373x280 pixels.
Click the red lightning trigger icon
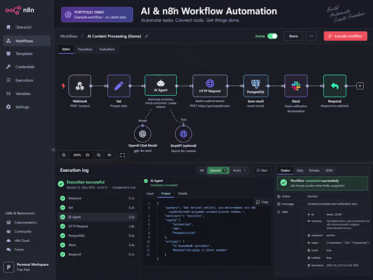click(x=63, y=86)
